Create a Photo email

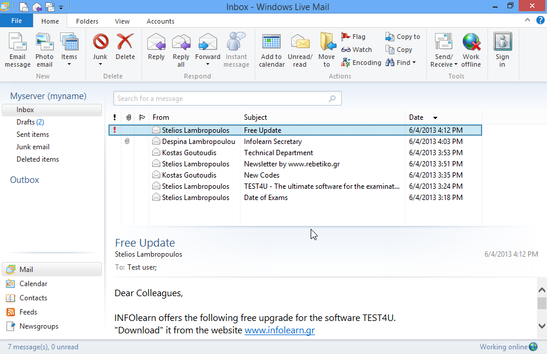(44, 50)
